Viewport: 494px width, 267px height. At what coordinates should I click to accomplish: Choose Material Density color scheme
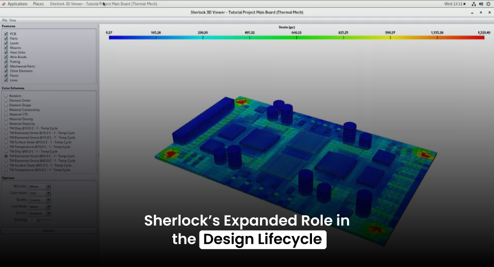click(6, 119)
